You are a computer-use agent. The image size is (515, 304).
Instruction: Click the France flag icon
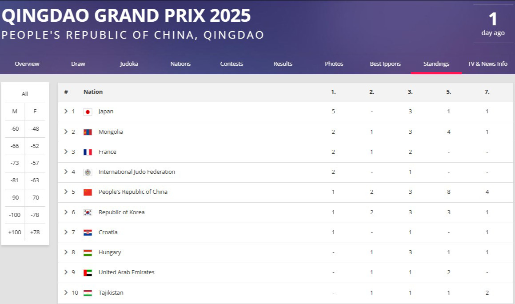tap(88, 152)
